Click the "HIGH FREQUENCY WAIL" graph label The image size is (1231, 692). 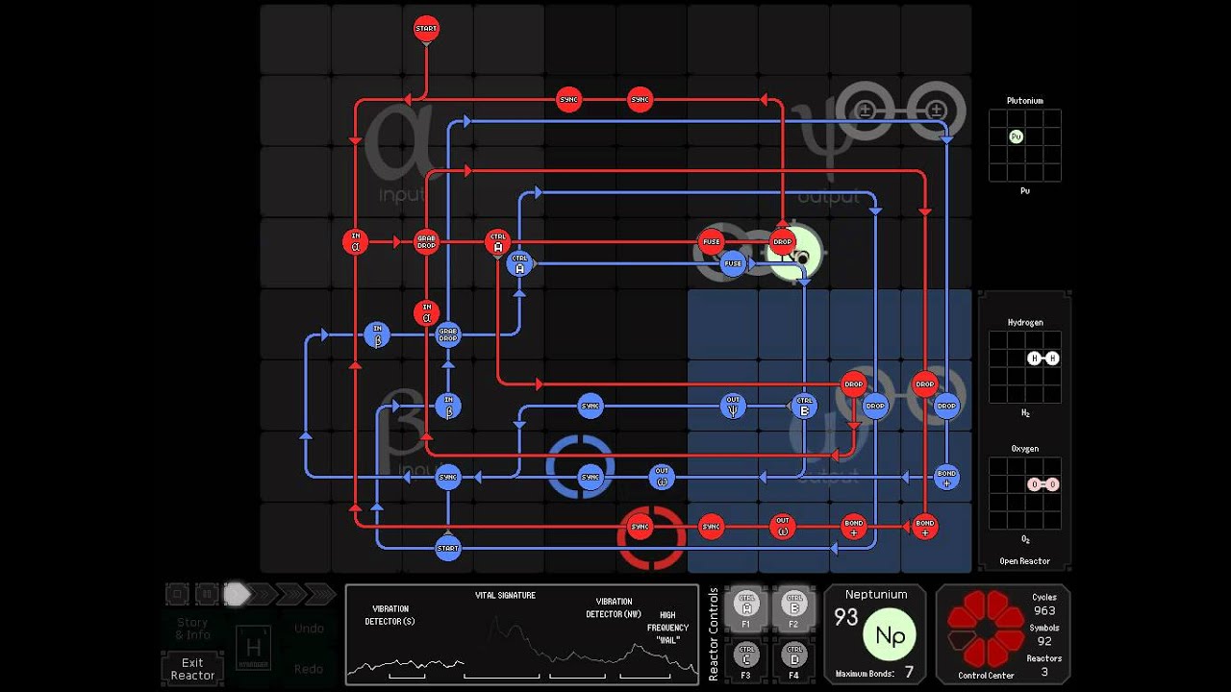(667, 627)
